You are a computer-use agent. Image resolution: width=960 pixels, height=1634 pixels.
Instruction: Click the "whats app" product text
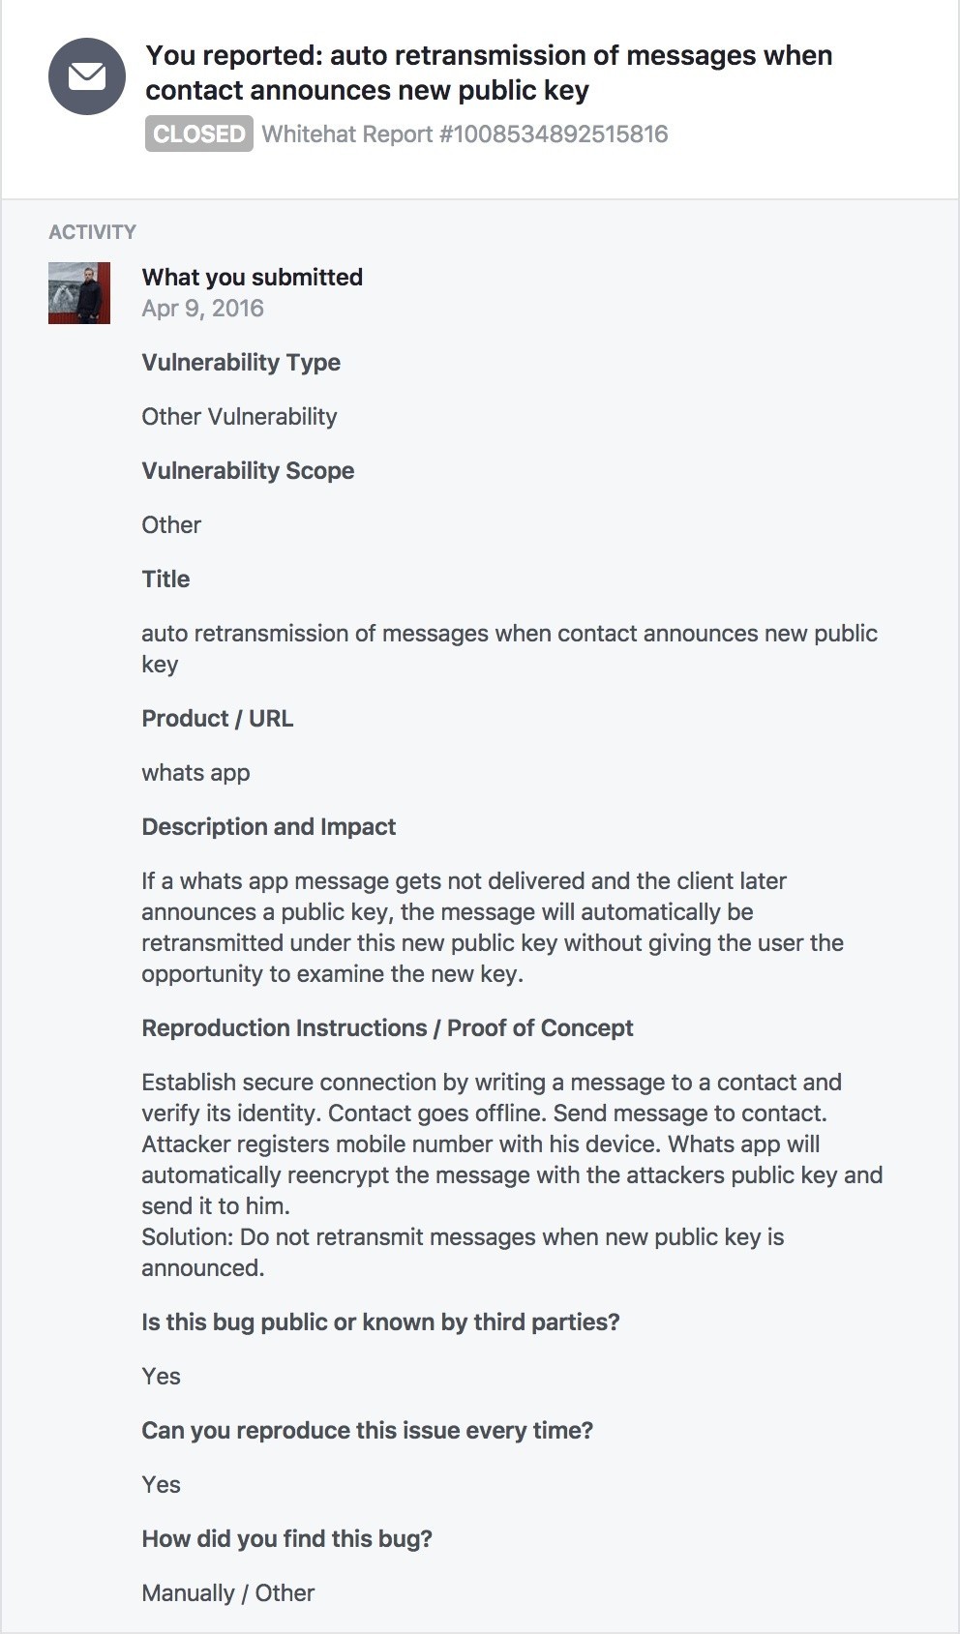195,772
